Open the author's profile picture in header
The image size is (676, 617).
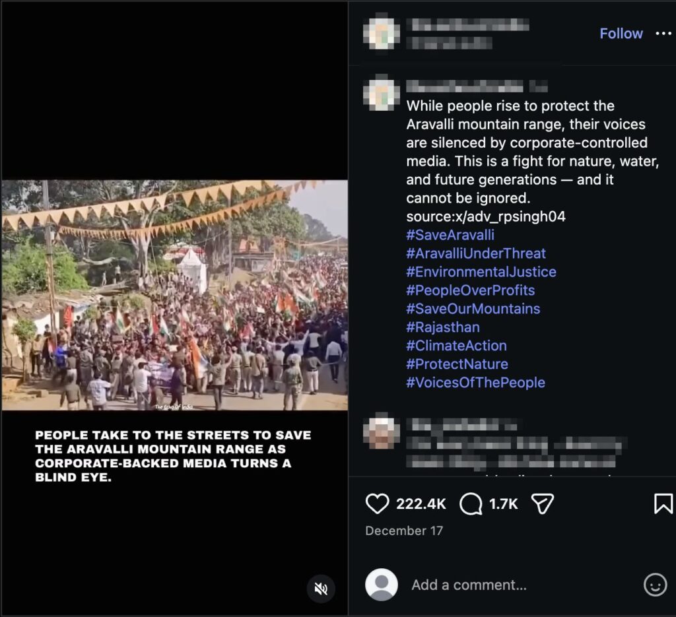pos(383,33)
